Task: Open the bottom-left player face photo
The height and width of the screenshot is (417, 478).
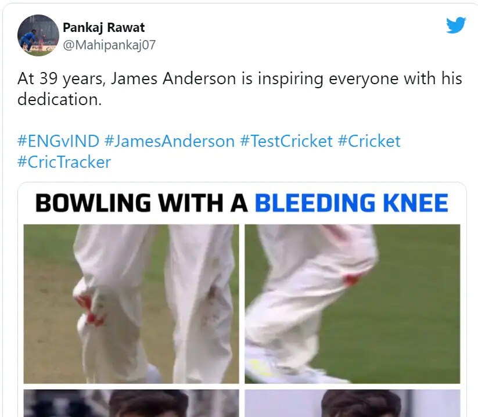Action: [x=131, y=403]
